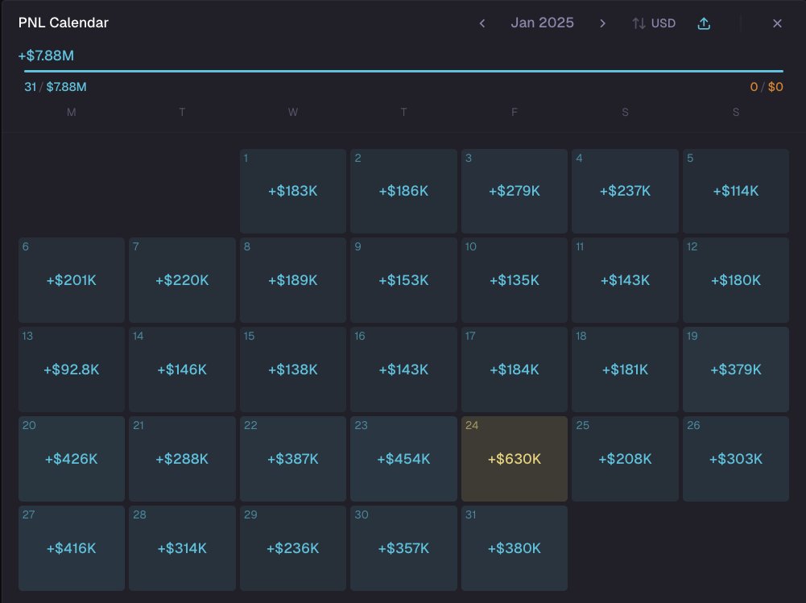The image size is (806, 603).
Task: Toggle the USD currency switch
Action: point(654,23)
